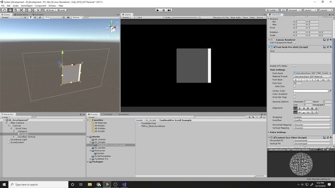Toggle the Override Tags checkbox
The height and width of the screenshot is (188, 335).
coord(294,97)
